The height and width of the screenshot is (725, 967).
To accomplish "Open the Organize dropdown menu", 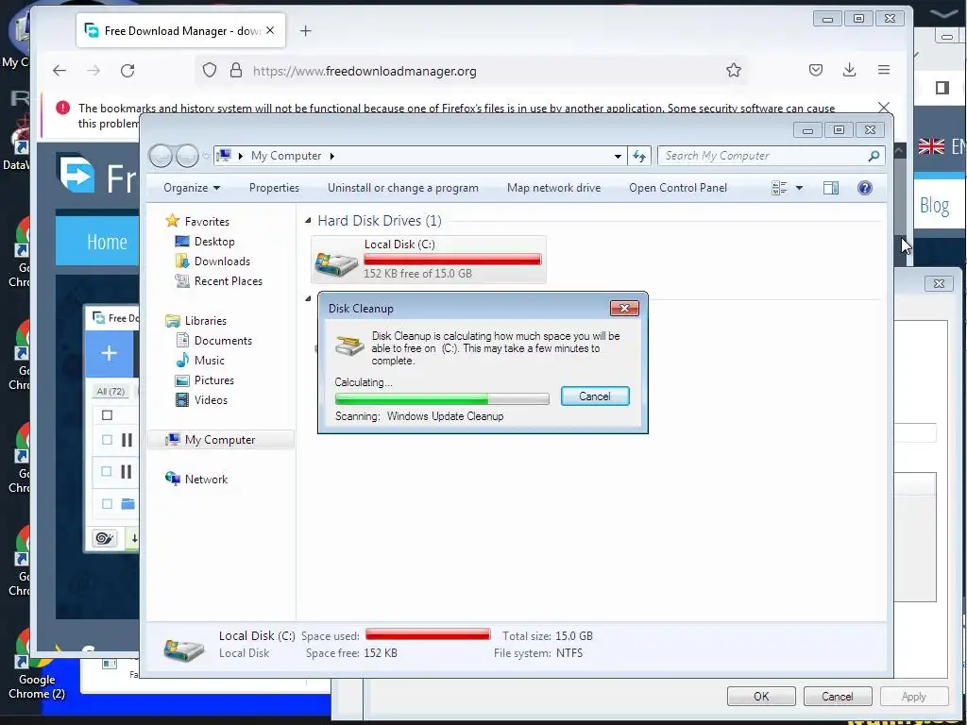I will pos(191,188).
